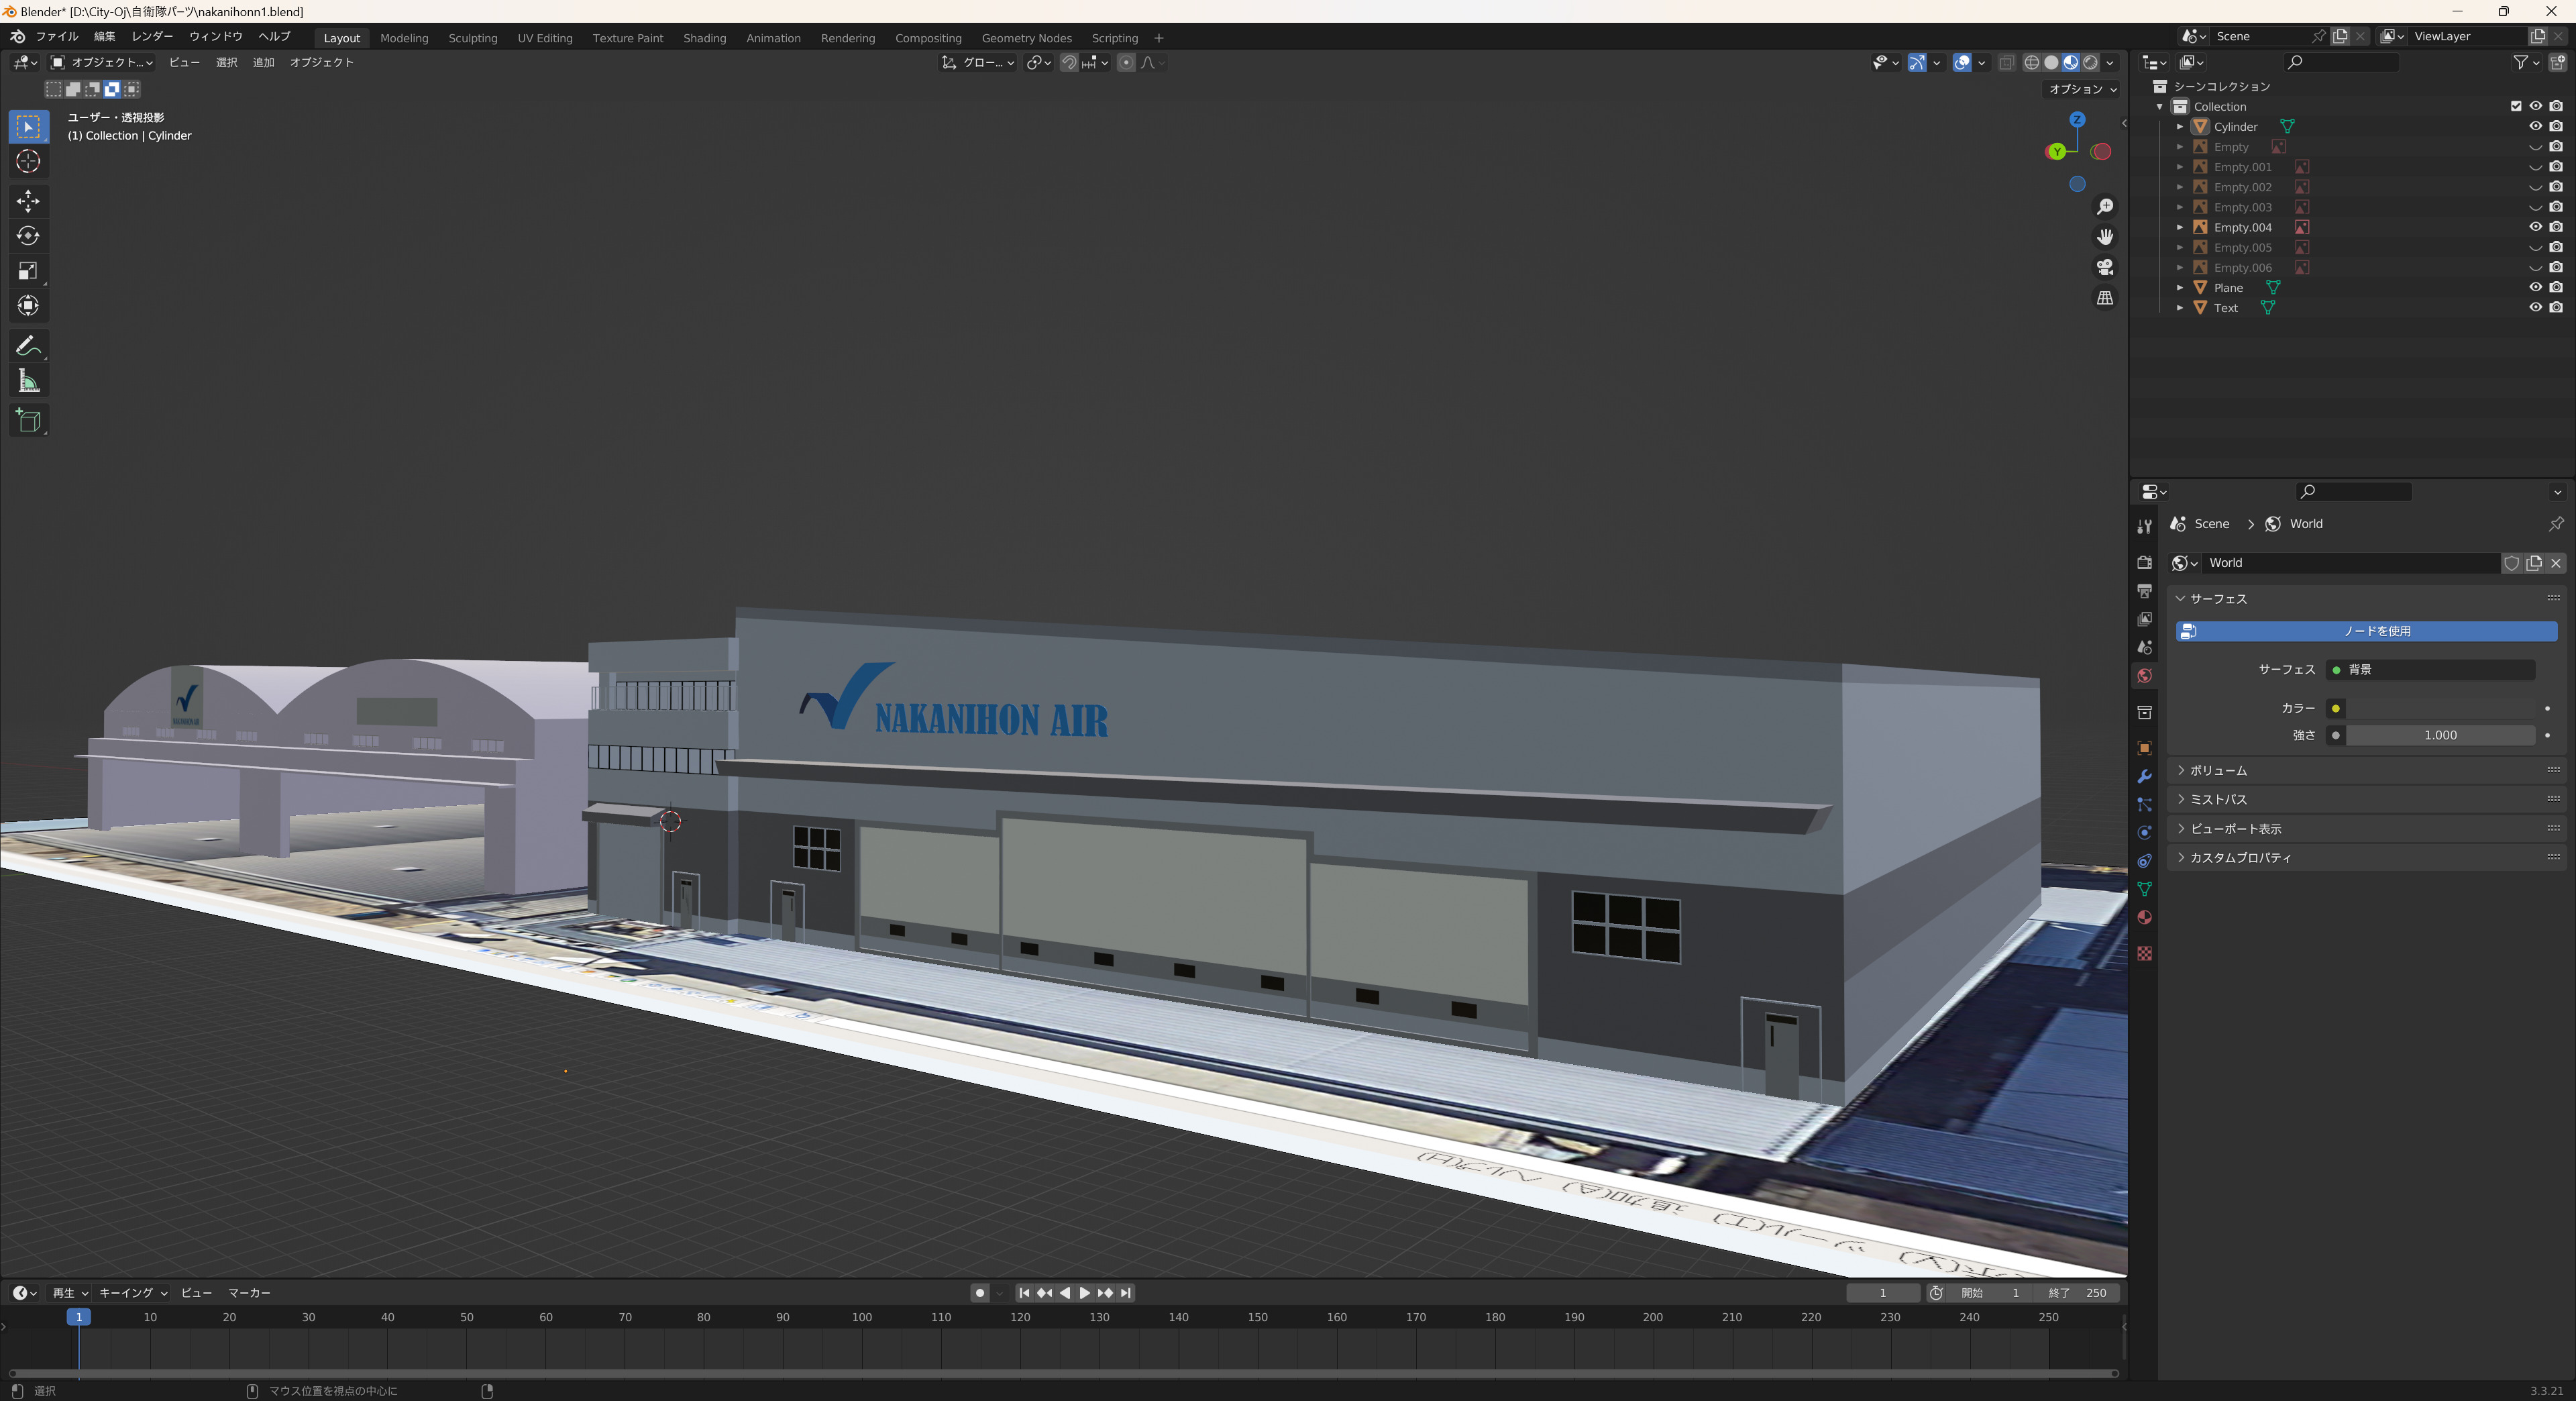The image size is (2576, 1401).
Task: Expand the カスタムプロパティ panel
Action: (2365, 857)
